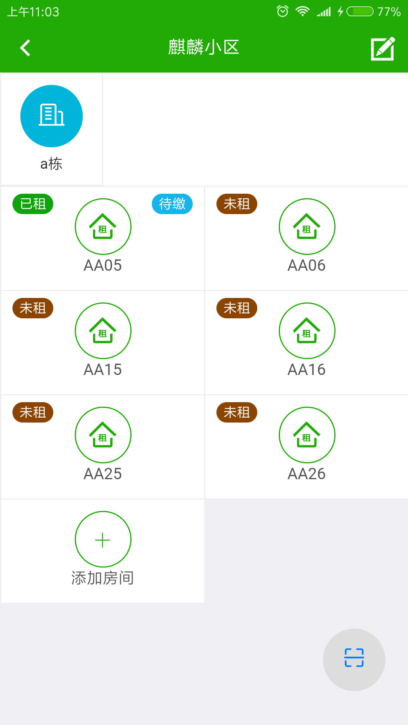Tap the 已租 status badge on AA05
The width and height of the screenshot is (408, 725).
pyautogui.click(x=33, y=204)
